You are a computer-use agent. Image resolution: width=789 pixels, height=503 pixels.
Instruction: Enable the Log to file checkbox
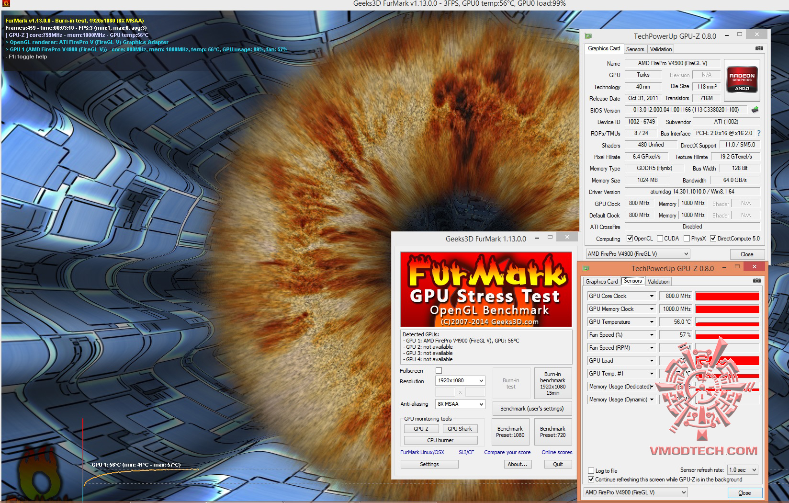pyautogui.click(x=591, y=471)
